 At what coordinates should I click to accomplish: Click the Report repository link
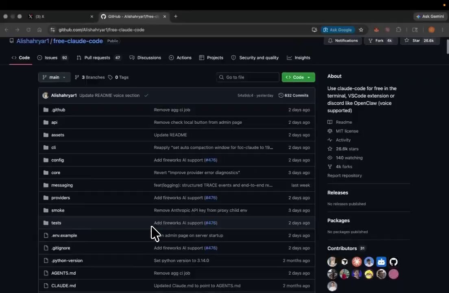pos(344,175)
